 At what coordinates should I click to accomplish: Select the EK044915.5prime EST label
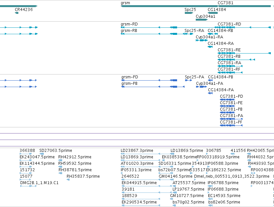139,183
